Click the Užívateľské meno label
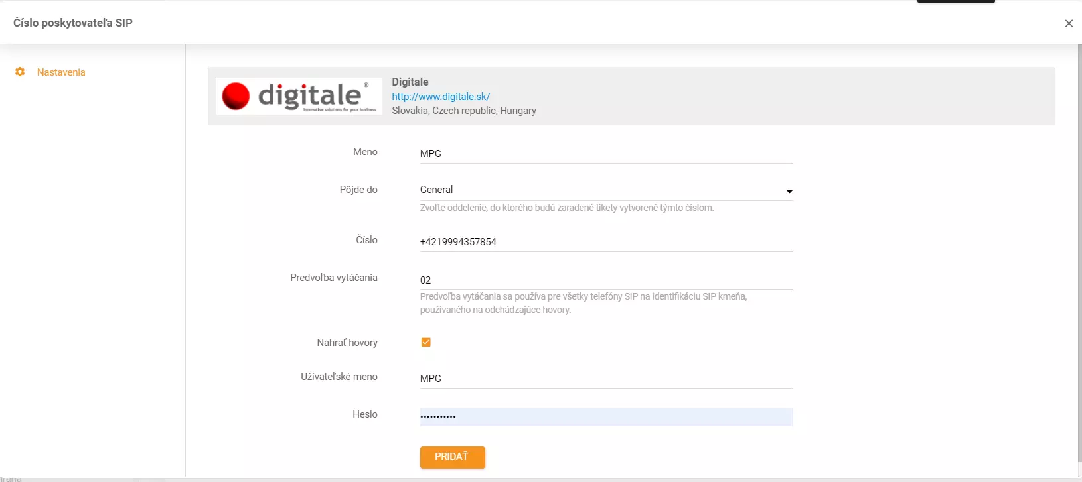Viewport: 1082px width, 482px height. [x=339, y=377]
